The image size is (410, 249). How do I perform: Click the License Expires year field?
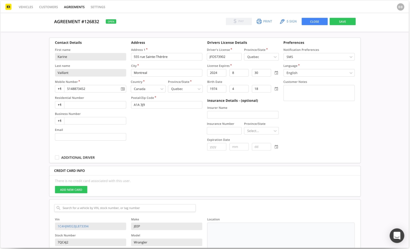tap(217, 73)
